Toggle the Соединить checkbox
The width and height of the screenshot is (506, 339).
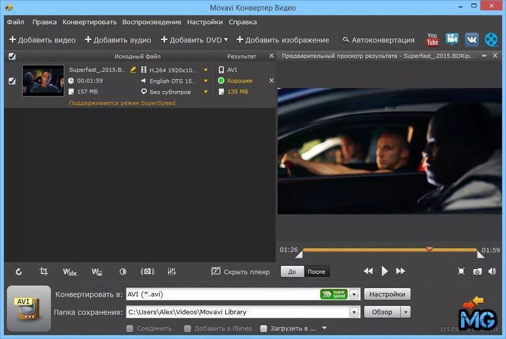(130, 328)
